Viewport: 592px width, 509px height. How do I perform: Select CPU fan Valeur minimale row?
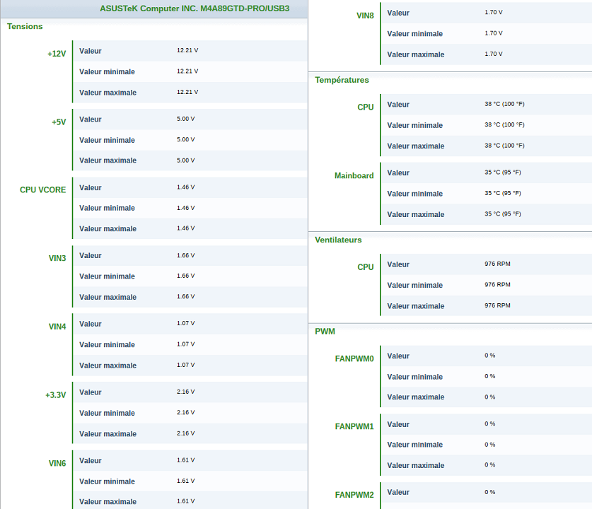click(487, 285)
